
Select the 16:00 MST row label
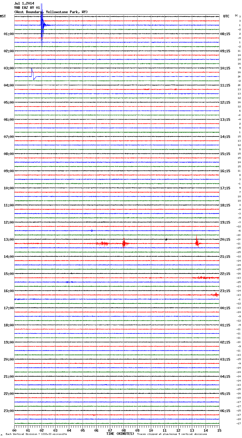coord(9,291)
